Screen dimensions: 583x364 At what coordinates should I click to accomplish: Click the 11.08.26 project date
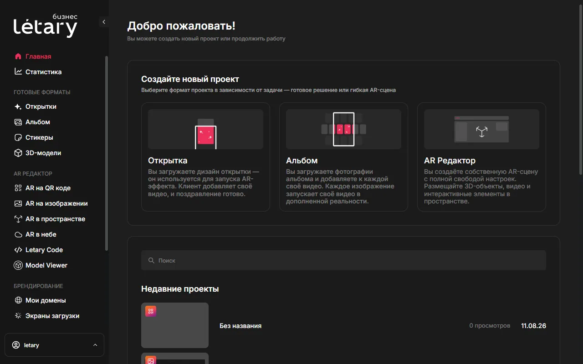click(533, 326)
